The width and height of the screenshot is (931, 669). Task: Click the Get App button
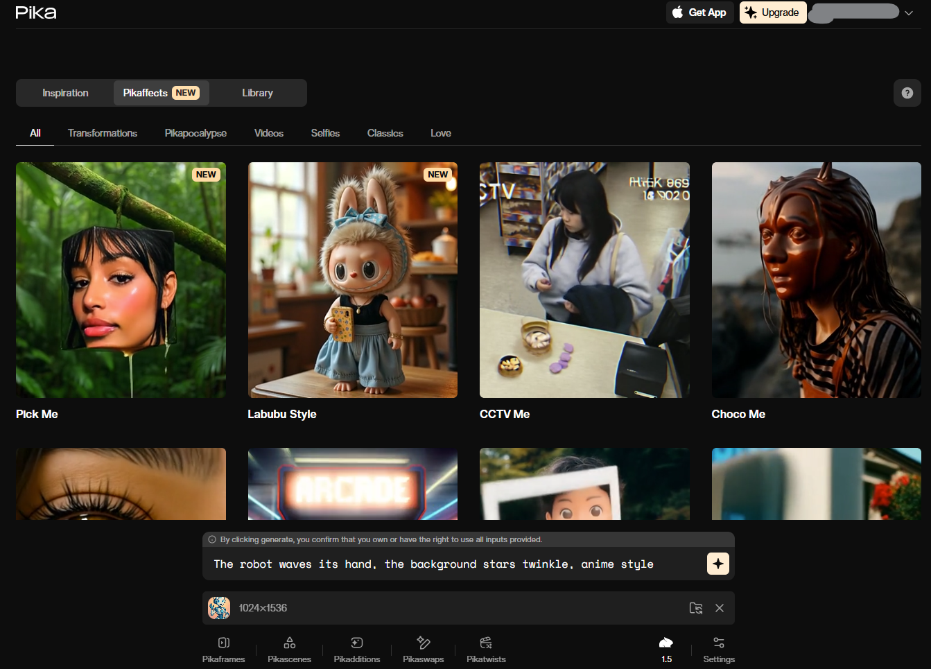coord(699,12)
